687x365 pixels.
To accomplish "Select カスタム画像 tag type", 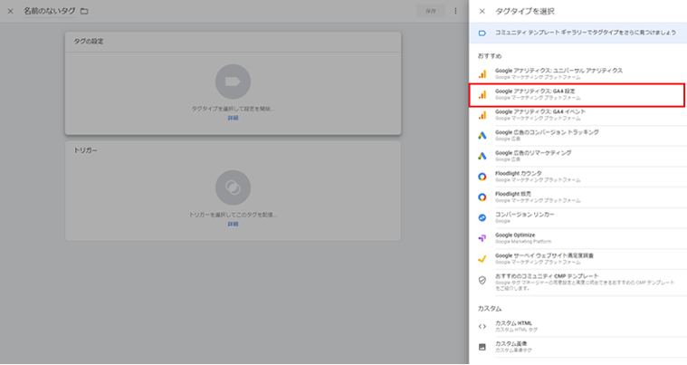I will (577, 347).
